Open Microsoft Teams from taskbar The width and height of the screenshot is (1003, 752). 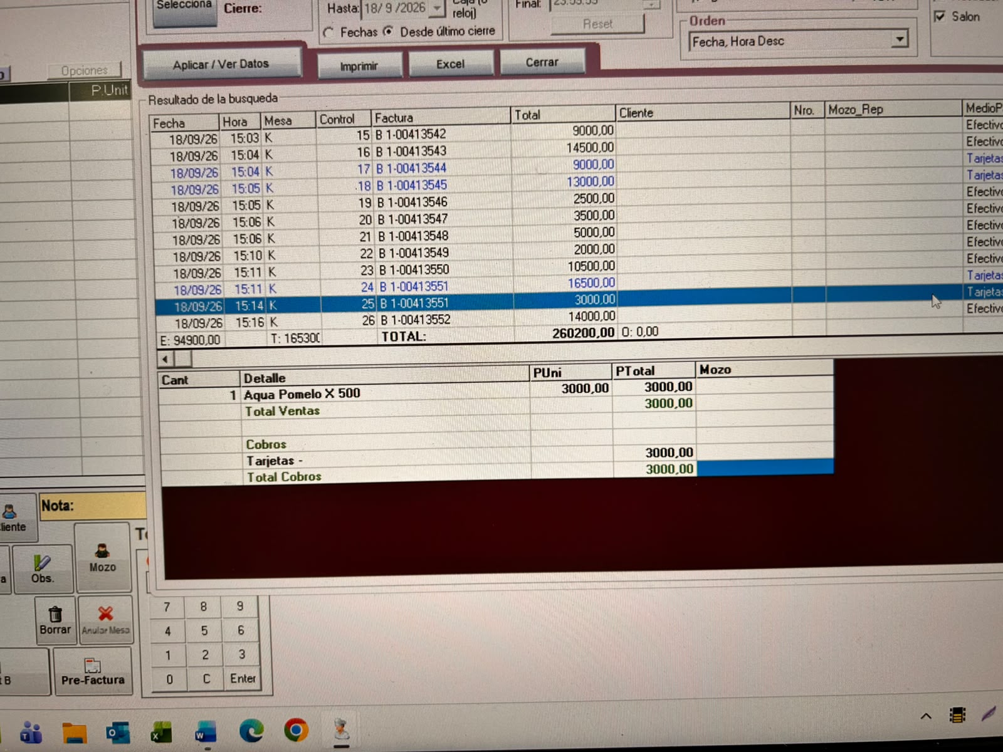point(30,731)
